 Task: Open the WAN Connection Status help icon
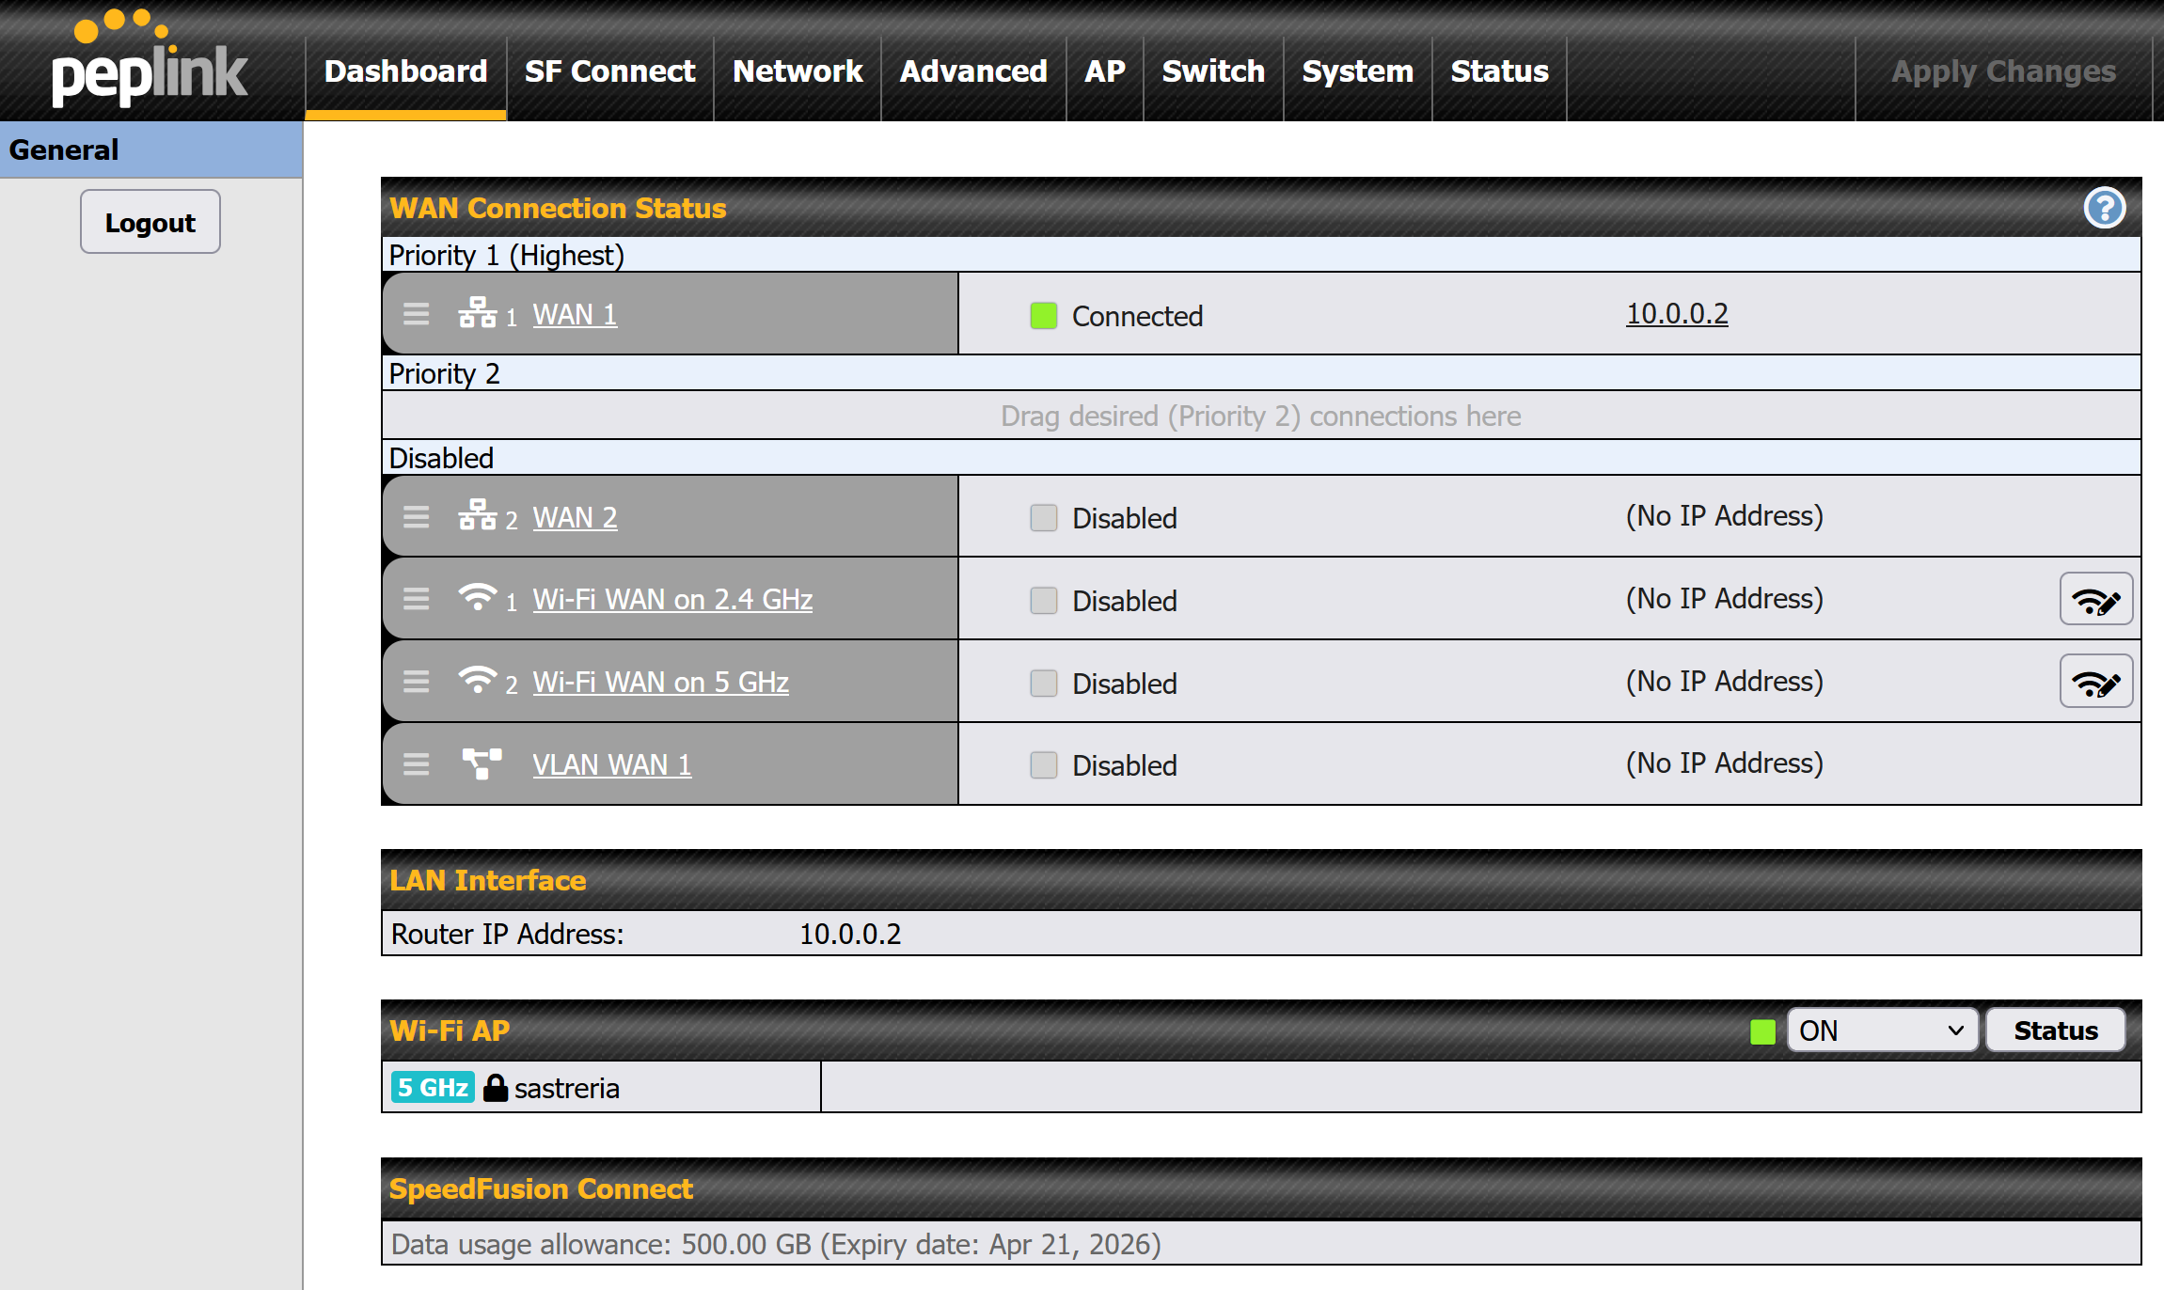point(2104,208)
